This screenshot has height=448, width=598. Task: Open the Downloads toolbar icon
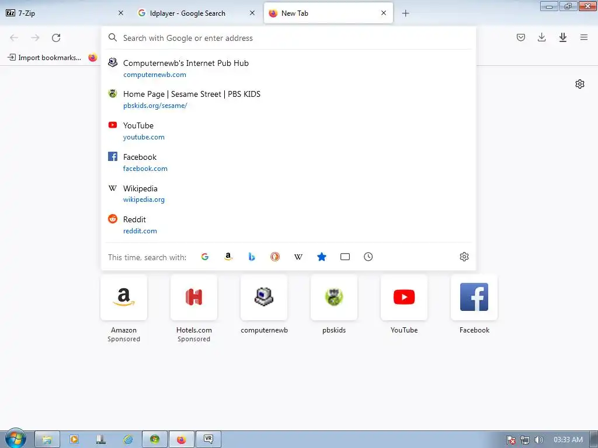[541, 37]
